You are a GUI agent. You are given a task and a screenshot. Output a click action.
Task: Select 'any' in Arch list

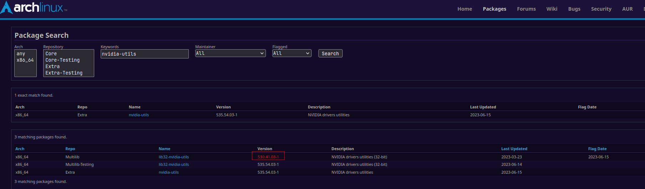tap(25, 53)
